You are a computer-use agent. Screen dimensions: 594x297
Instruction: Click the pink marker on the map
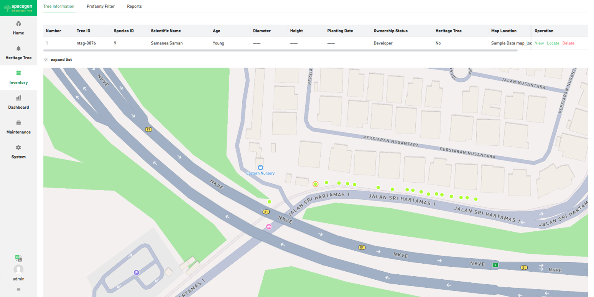click(269, 227)
